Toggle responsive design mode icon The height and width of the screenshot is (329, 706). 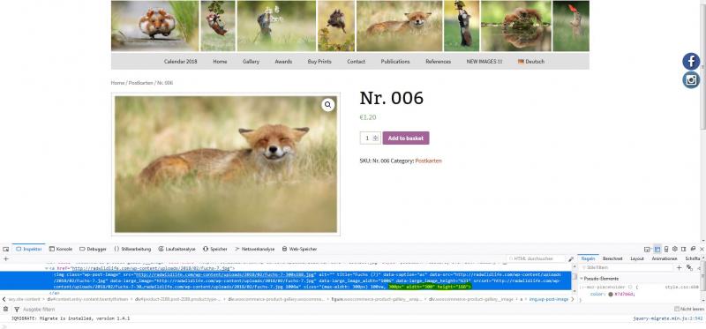click(x=666, y=249)
